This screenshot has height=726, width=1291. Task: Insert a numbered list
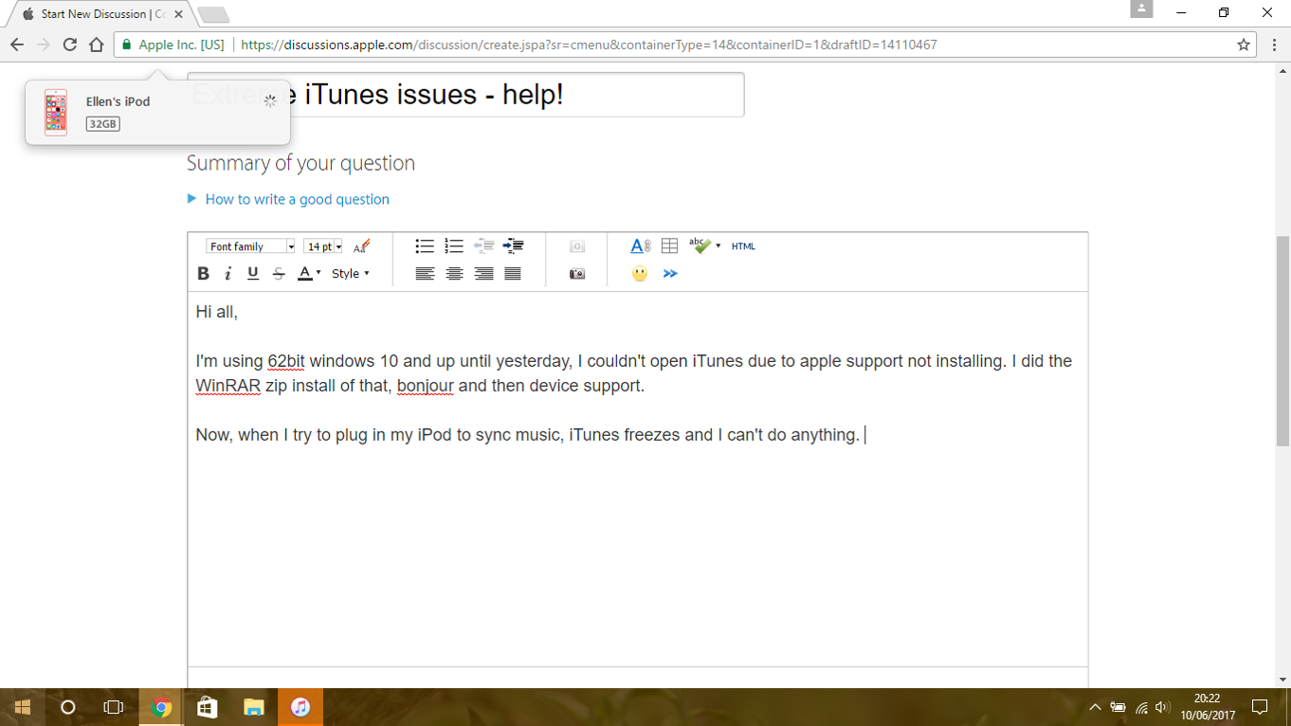pyautogui.click(x=454, y=246)
